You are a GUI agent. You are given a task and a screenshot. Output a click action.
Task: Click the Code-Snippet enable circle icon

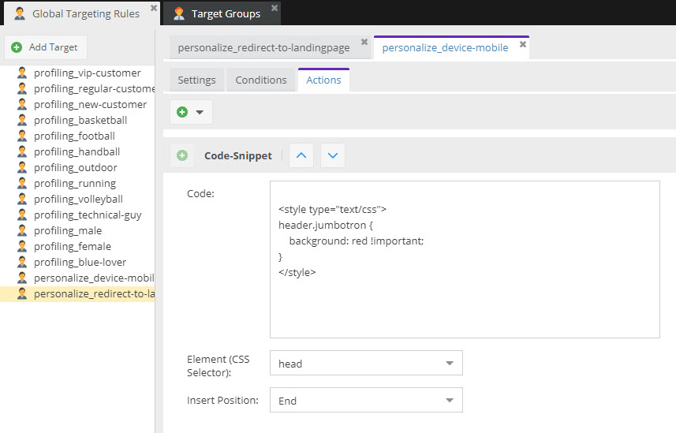(182, 155)
